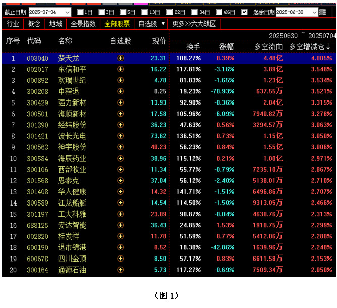Select stock code 003040
This screenshot has width=337, height=308.
click(38, 58)
